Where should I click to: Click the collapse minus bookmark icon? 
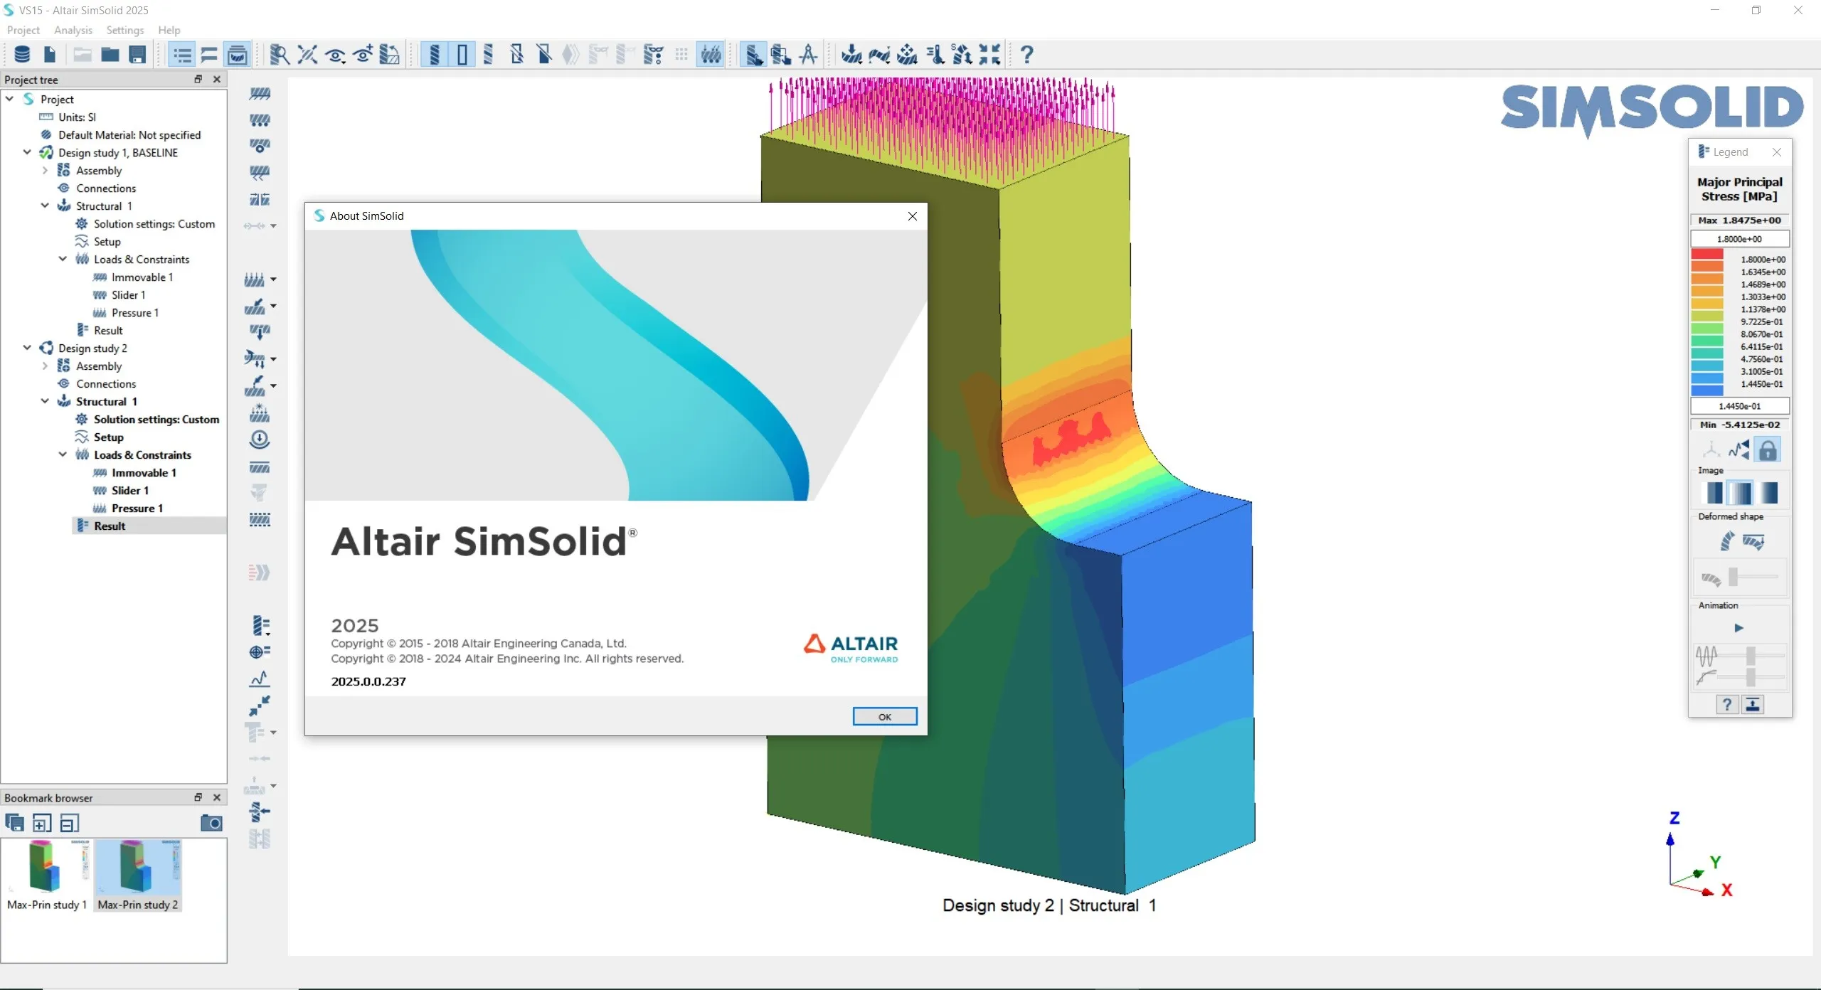click(x=70, y=824)
